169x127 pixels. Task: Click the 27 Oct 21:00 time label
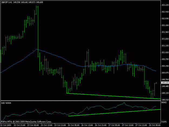[x=141, y=125]
